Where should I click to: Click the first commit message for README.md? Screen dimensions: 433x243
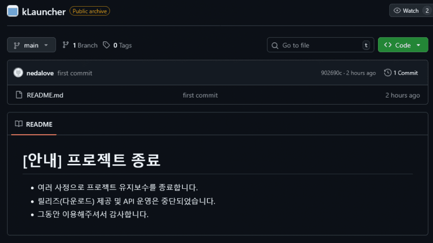(x=200, y=95)
